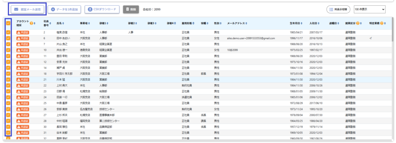Sort by 部署1 column arrows
This screenshot has width=396, height=143.
[x=108, y=23]
